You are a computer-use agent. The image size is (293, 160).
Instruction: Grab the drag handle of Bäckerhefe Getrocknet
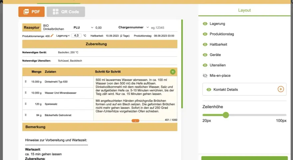tap(26, 115)
